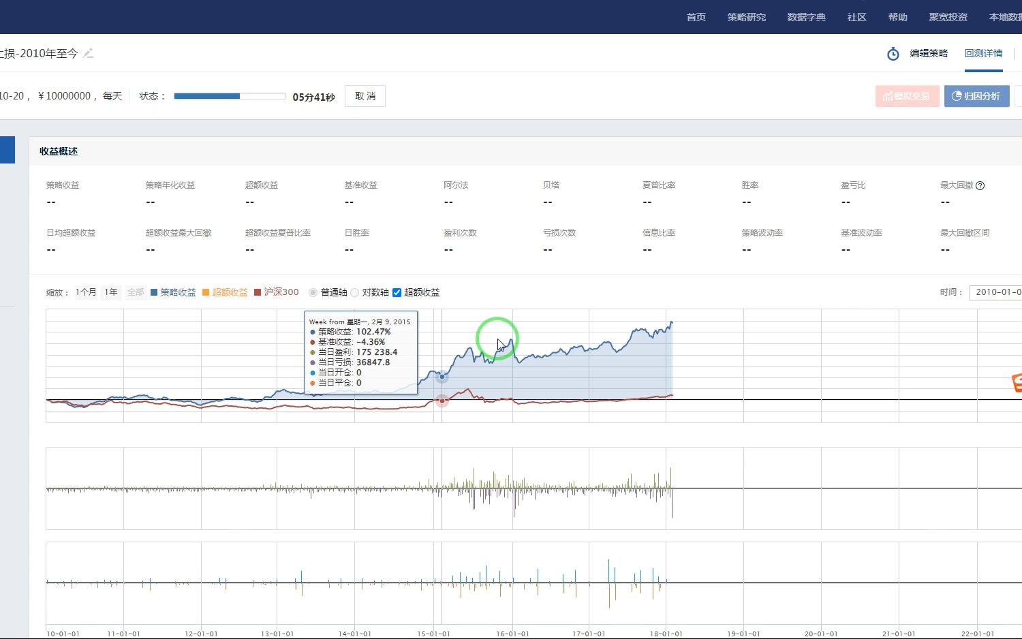Image resolution: width=1022 pixels, height=639 pixels.
Task: Click the 策略收益 metric label
Action: (x=63, y=185)
